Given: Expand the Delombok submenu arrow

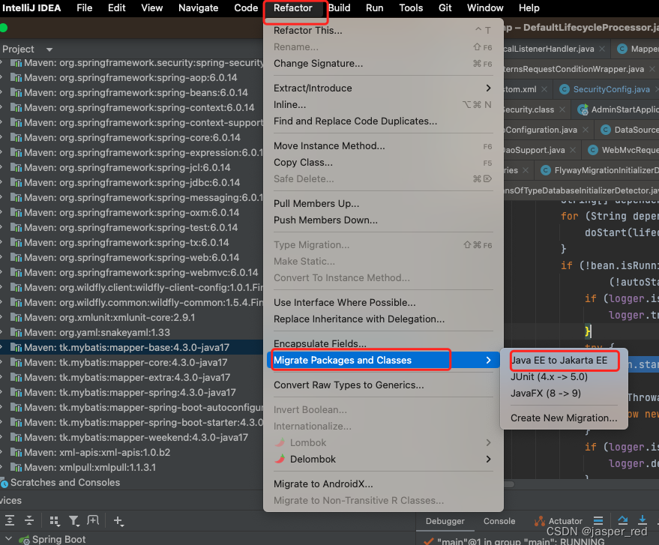Looking at the screenshot, I should pyautogui.click(x=488, y=459).
